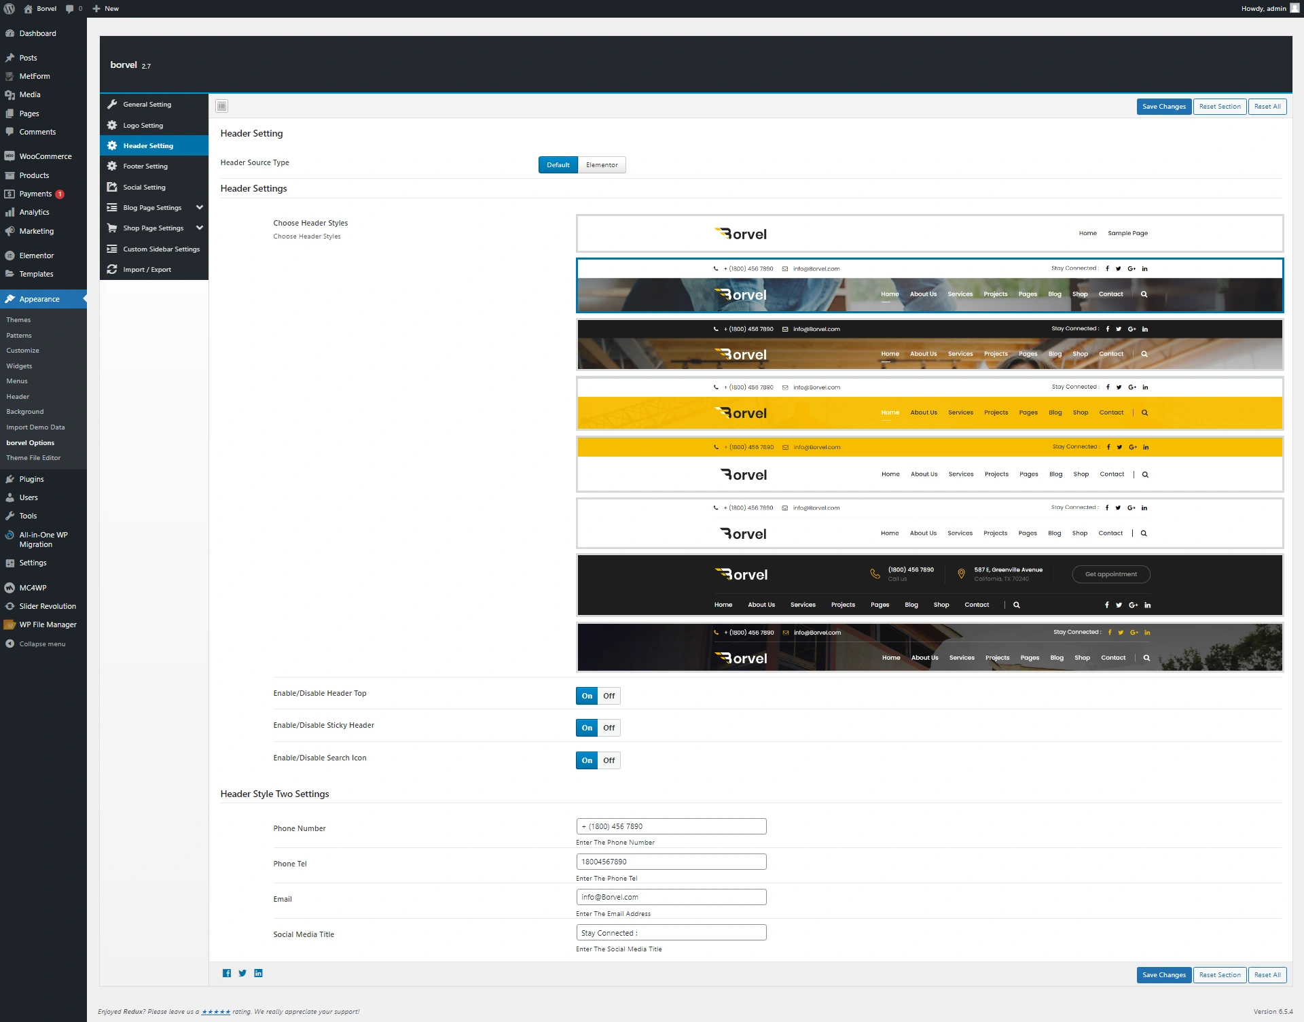Turn off the Header Top toggle
This screenshot has width=1304, height=1022.
[609, 696]
